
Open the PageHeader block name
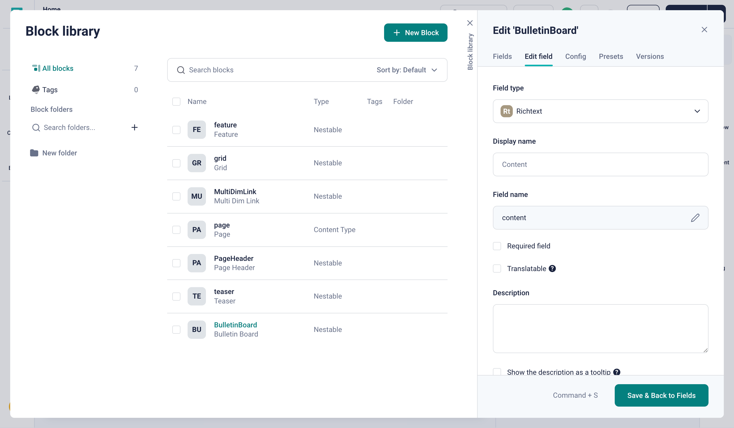(234, 259)
